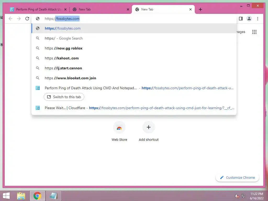Click fossbytes favicon on Ping of Death suggestion
The image size is (268, 201).
pos(38,88)
